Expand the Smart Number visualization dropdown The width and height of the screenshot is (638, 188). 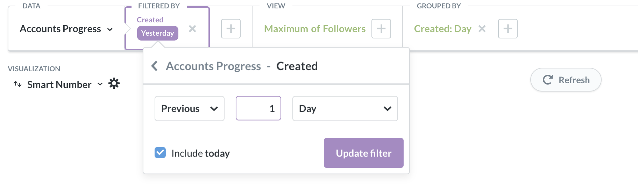[100, 84]
